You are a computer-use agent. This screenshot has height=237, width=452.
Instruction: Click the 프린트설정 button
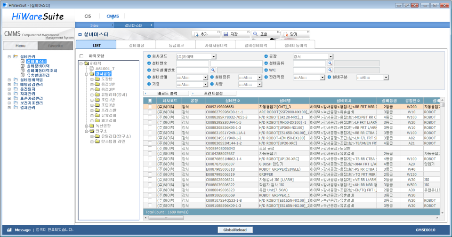[214, 93]
